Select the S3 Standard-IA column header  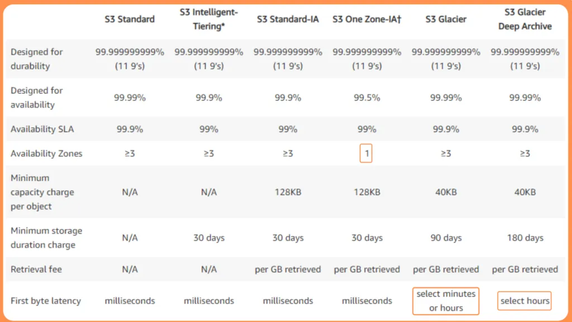[x=288, y=19]
